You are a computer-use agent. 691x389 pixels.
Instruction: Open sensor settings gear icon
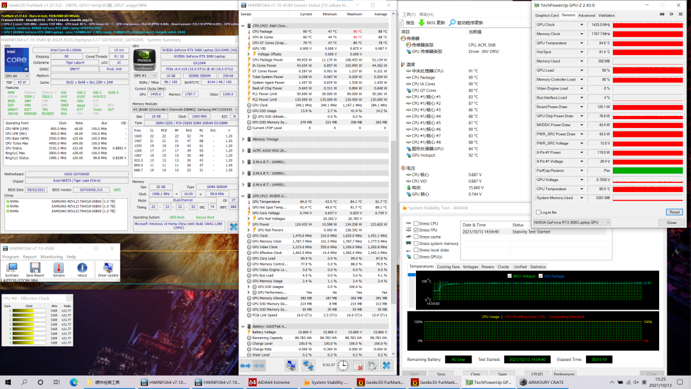[372, 365]
